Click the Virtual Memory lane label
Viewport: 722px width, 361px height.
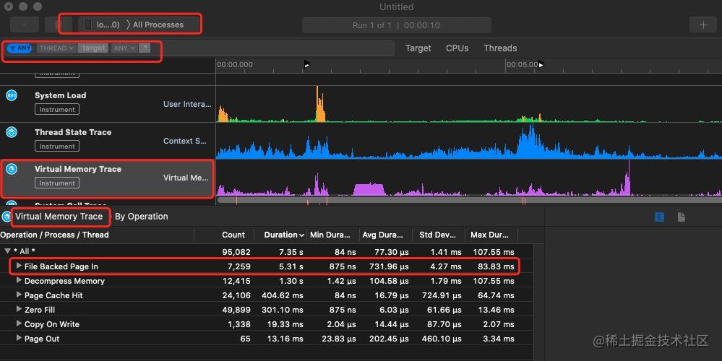(186, 178)
